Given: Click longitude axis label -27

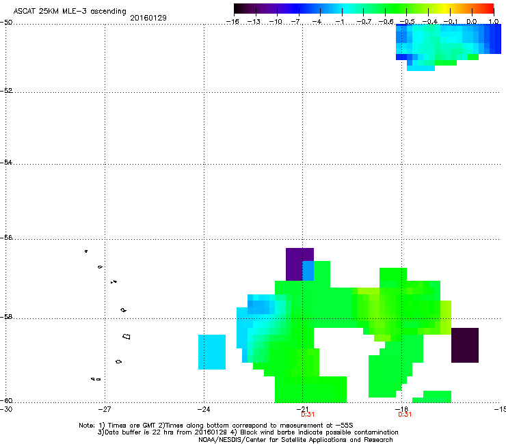Looking at the screenshot, I should [104, 409].
